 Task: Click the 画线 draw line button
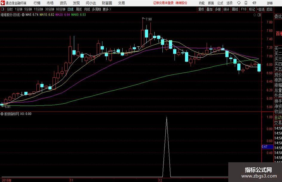tap(235, 9)
